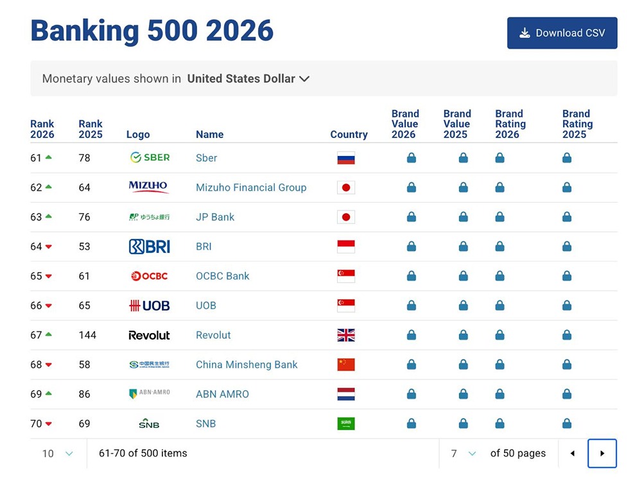Click the Russia flag icon in the Sber row
Image resolution: width=642 pixels, height=477 pixels.
tap(346, 158)
